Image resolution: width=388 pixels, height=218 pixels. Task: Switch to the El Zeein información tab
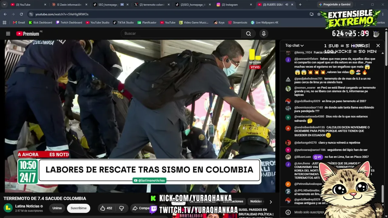pos(69,5)
